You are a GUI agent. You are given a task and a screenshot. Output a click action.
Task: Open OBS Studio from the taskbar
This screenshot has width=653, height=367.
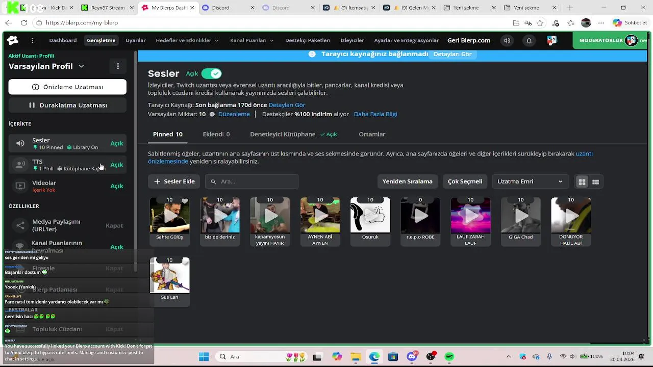click(431, 357)
